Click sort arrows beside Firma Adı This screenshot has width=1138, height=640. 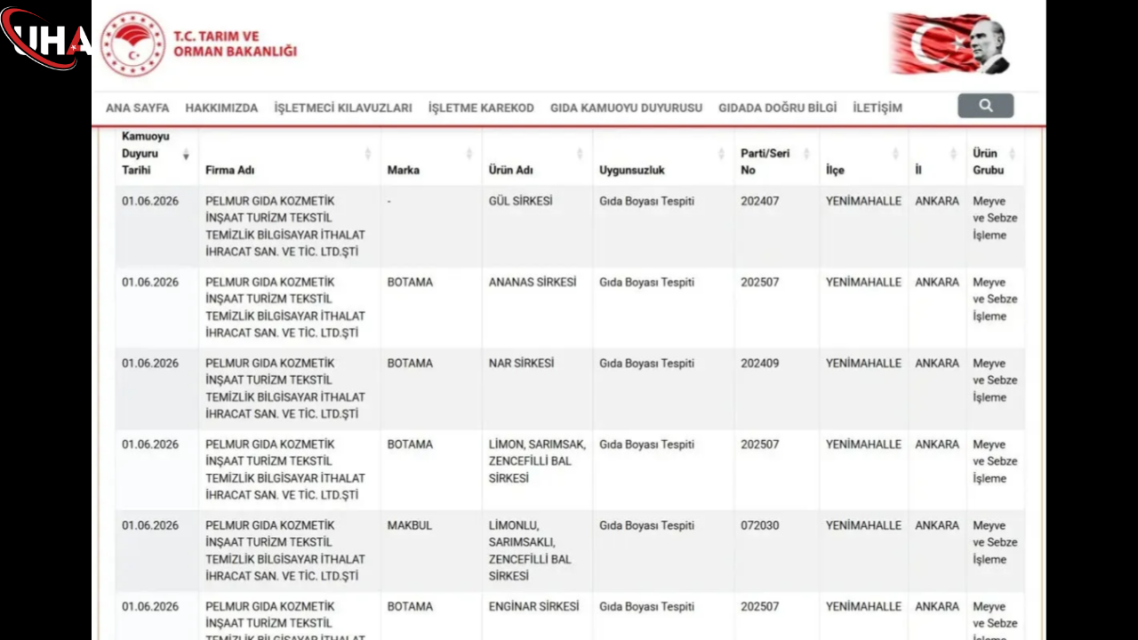click(x=367, y=154)
